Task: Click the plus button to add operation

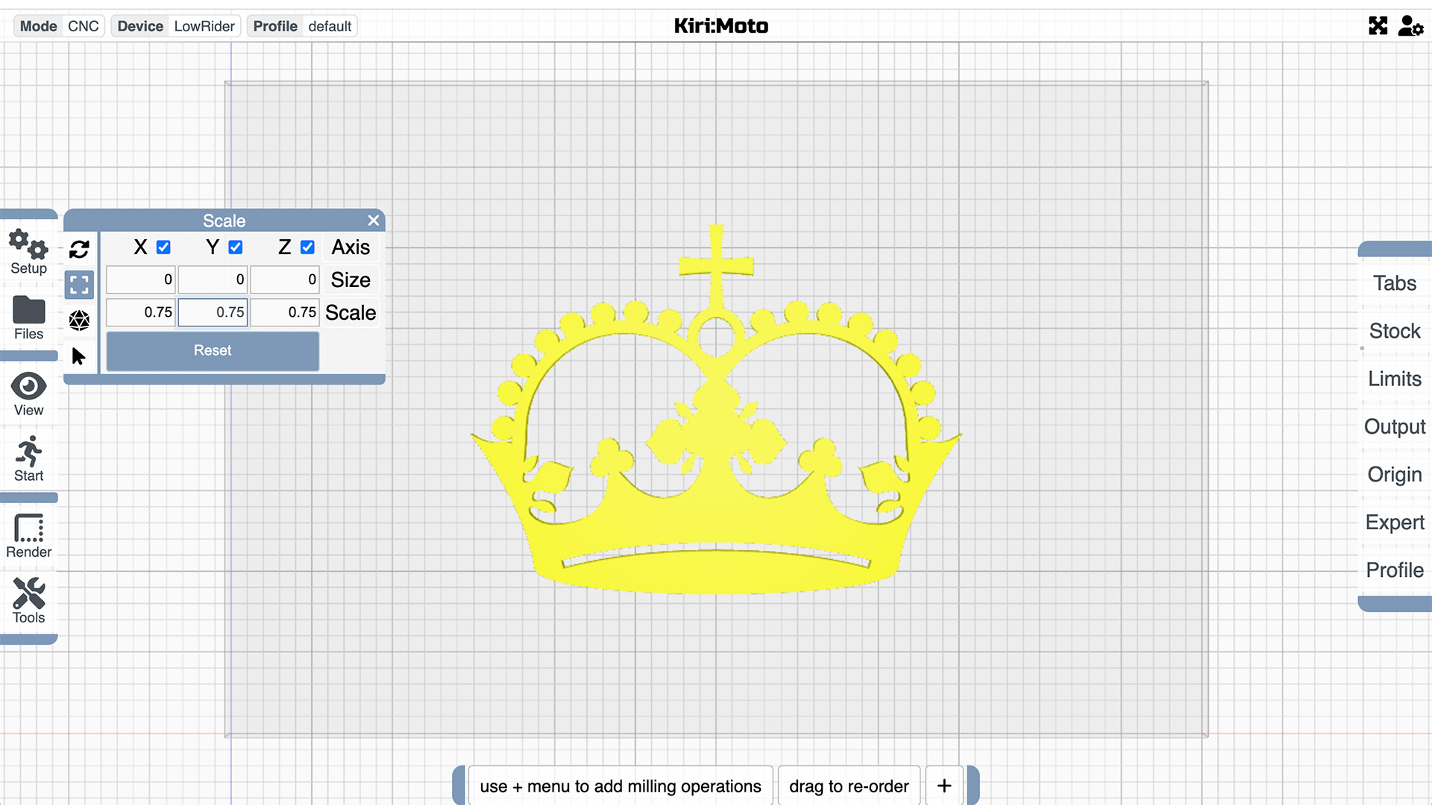Action: pos(944,786)
